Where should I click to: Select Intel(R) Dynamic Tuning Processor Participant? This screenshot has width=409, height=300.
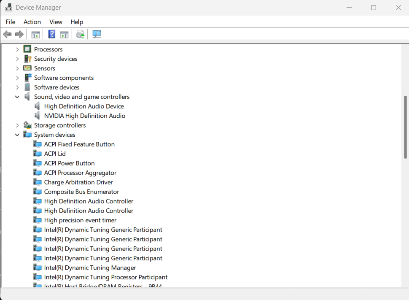point(106,277)
